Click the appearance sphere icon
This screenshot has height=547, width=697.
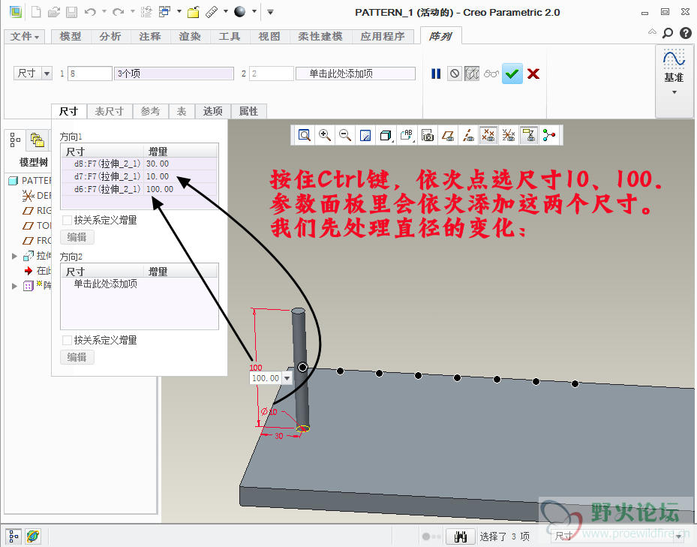click(239, 12)
